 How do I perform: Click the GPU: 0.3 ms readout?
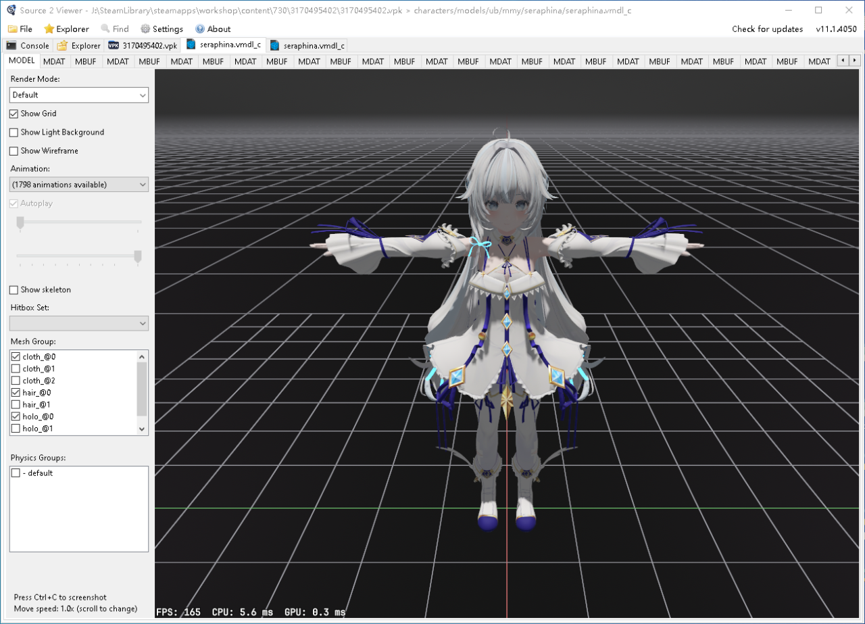point(315,612)
